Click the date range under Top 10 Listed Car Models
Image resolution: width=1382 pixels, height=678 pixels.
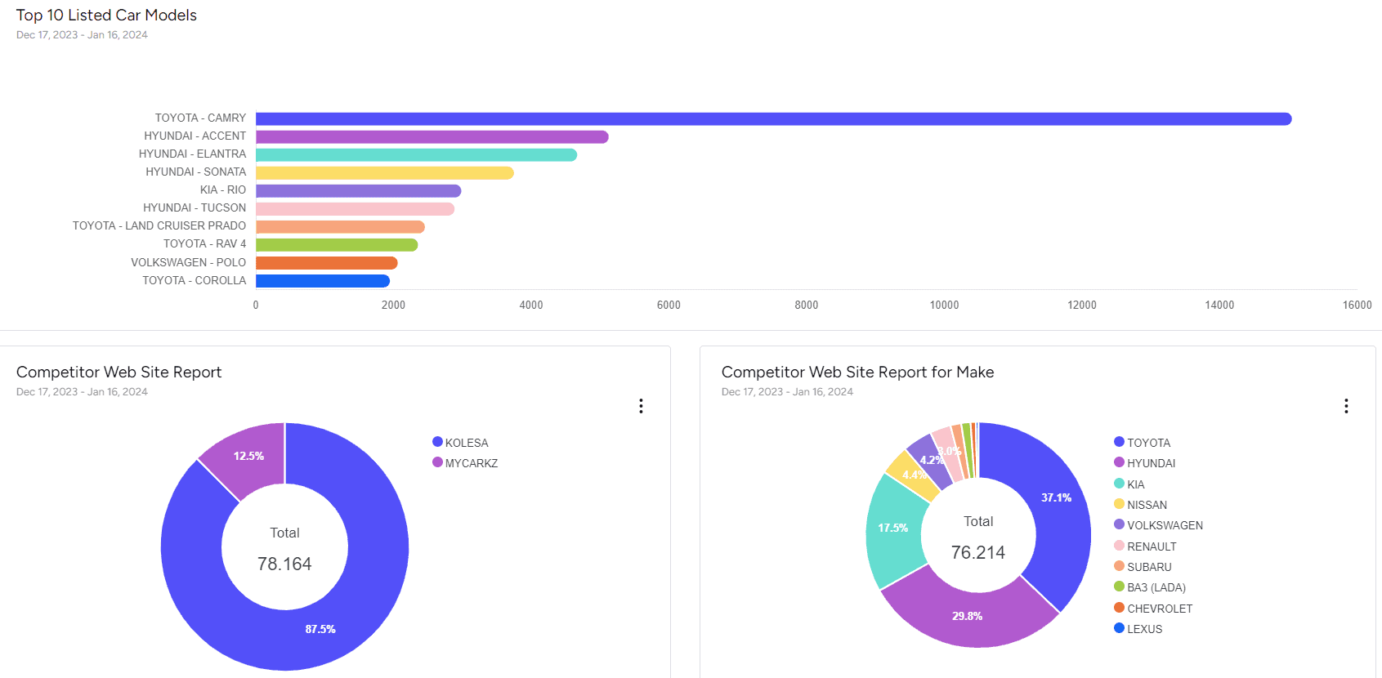[x=82, y=35]
